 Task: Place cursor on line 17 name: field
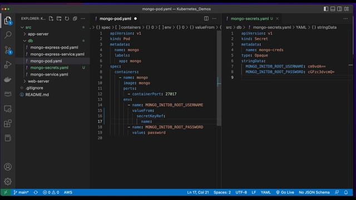(x=146, y=122)
